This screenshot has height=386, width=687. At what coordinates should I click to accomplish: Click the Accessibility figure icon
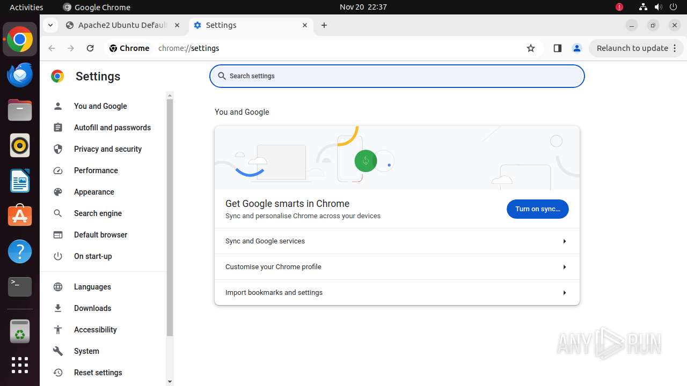click(58, 330)
